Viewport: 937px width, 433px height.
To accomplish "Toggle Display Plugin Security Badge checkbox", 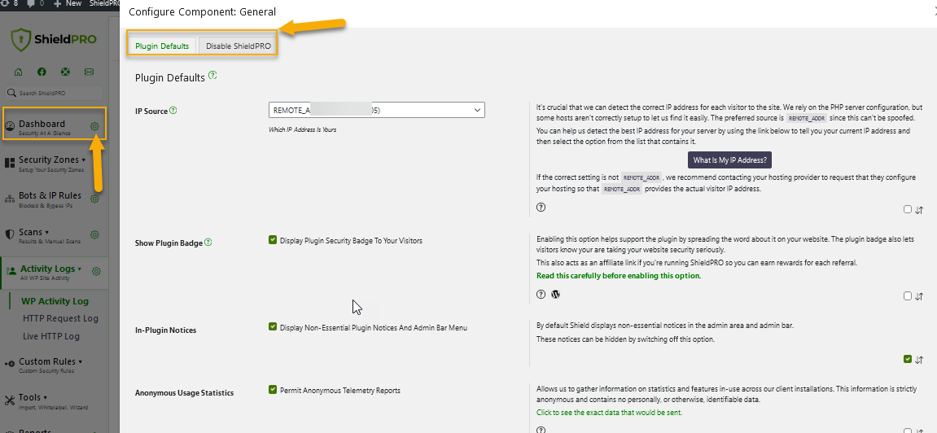I will tap(273, 240).
